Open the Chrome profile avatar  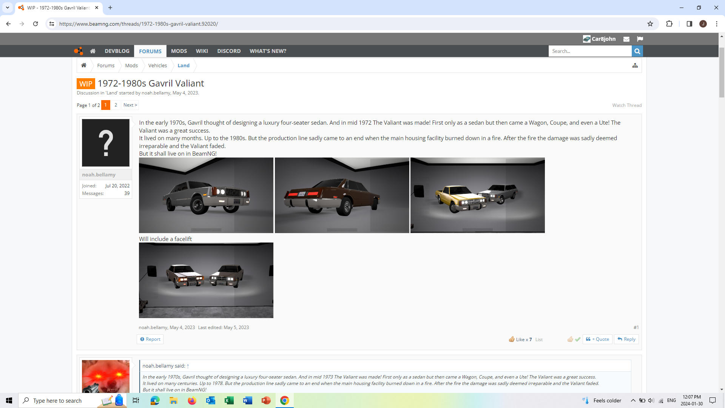(703, 24)
